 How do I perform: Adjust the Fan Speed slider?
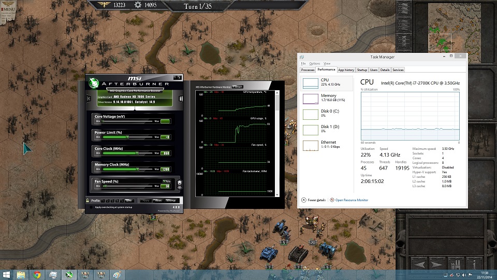[x=127, y=186]
